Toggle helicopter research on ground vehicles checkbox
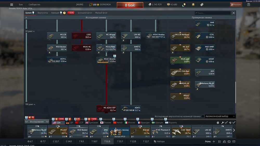260x146 pixels. pos(203,116)
